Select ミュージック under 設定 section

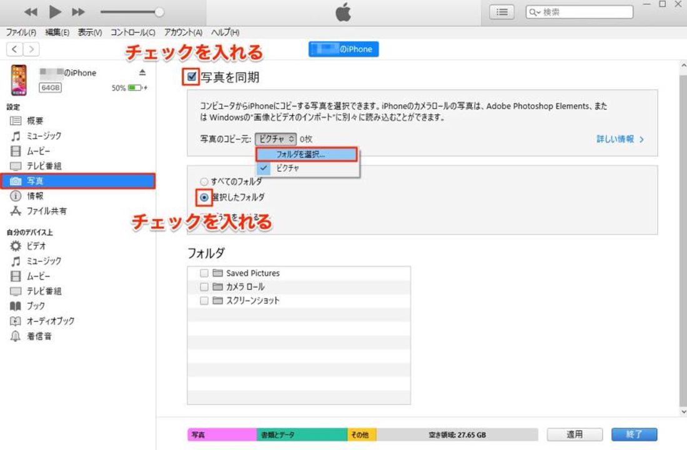tap(43, 135)
